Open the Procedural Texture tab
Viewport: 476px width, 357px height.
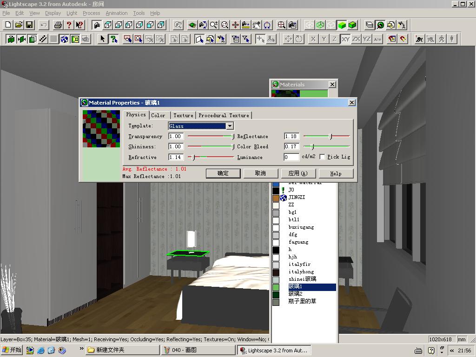coord(224,115)
